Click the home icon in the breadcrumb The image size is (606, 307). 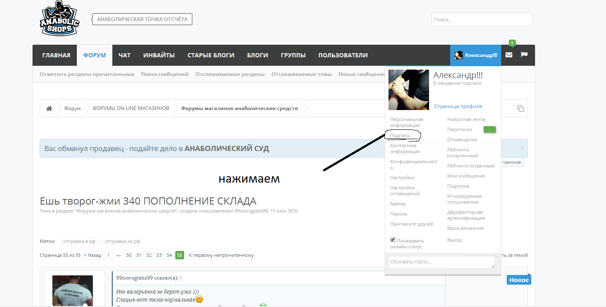(49, 108)
